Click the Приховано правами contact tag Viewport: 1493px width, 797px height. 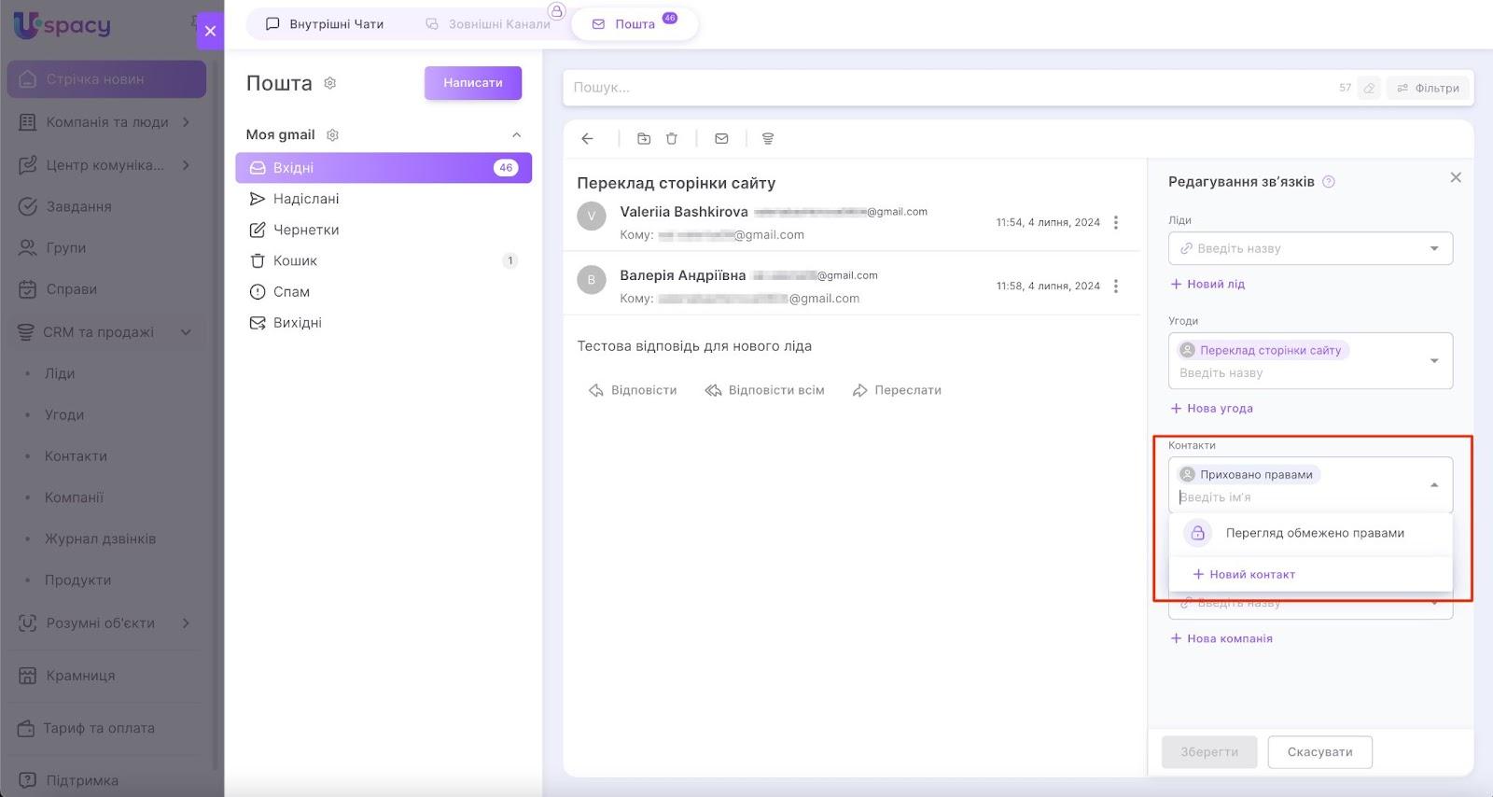coord(1249,474)
